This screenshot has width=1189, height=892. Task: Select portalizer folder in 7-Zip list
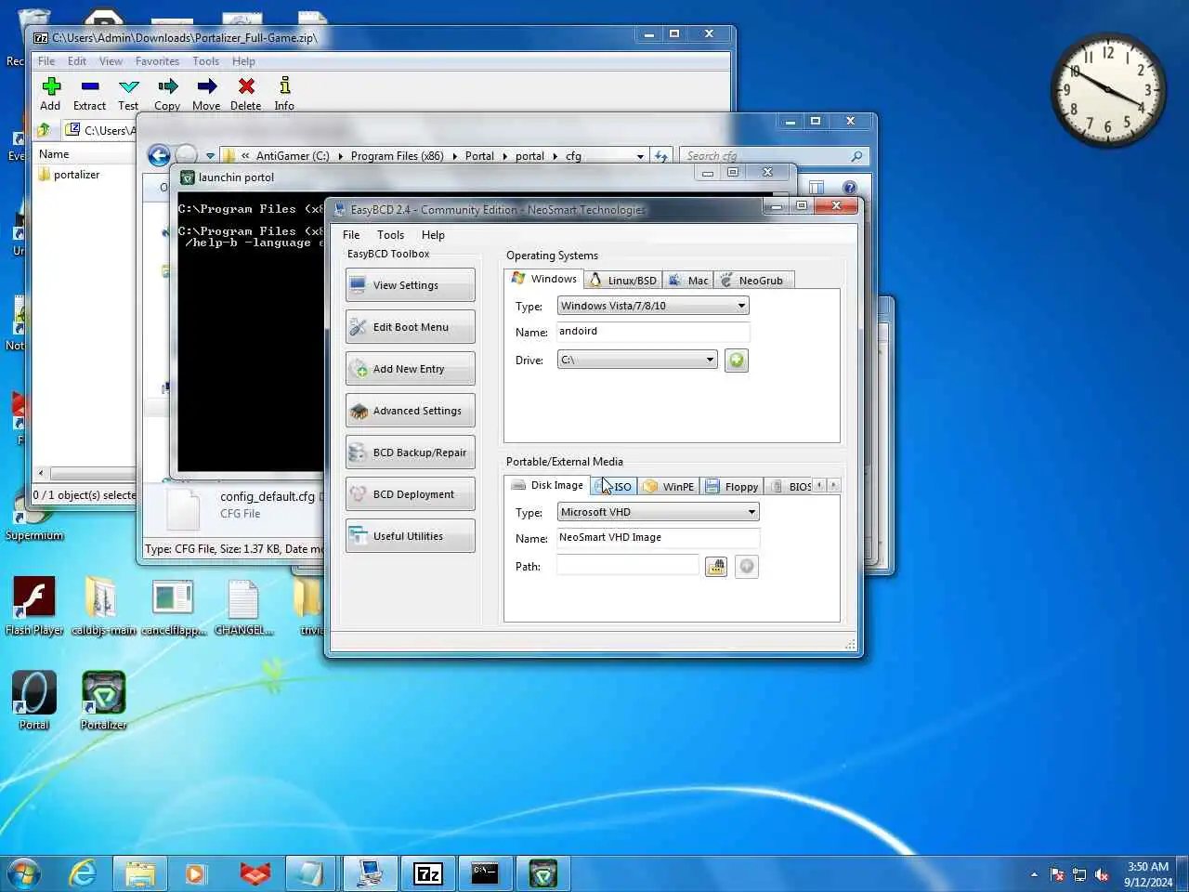pyautogui.click(x=70, y=175)
